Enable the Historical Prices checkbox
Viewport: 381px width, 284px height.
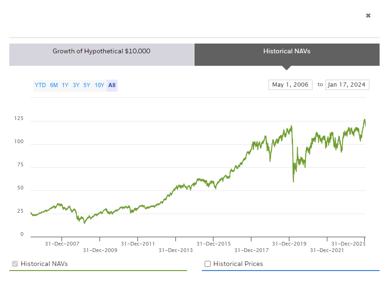[x=208, y=264]
